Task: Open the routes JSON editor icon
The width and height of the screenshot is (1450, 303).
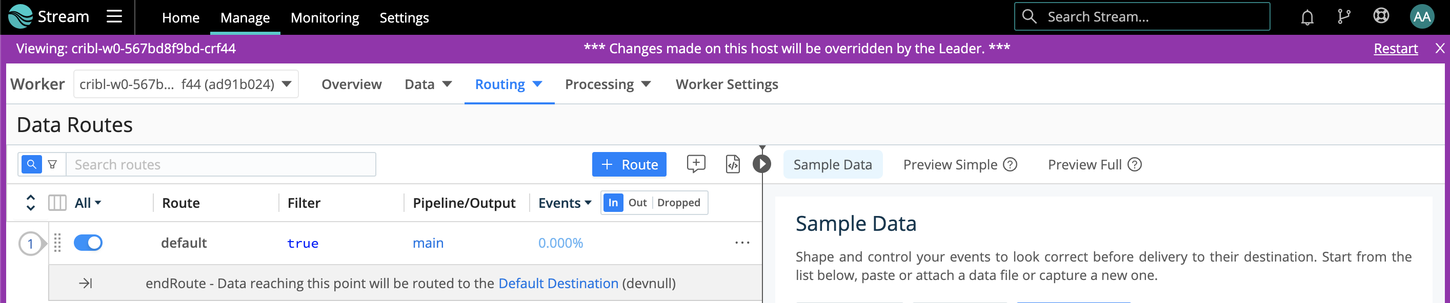Action: pyautogui.click(x=732, y=164)
